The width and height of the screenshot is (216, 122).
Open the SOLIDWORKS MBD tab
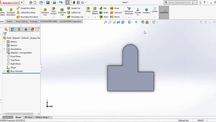click(49, 21)
